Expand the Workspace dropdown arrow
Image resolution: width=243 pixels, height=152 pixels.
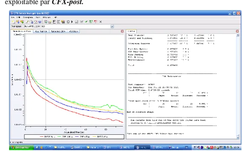(112, 26)
